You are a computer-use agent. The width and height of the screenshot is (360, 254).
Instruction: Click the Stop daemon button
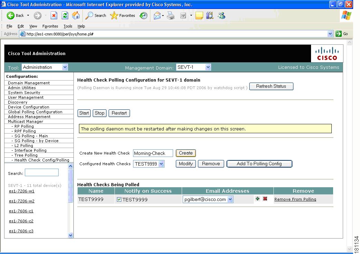pos(99,113)
